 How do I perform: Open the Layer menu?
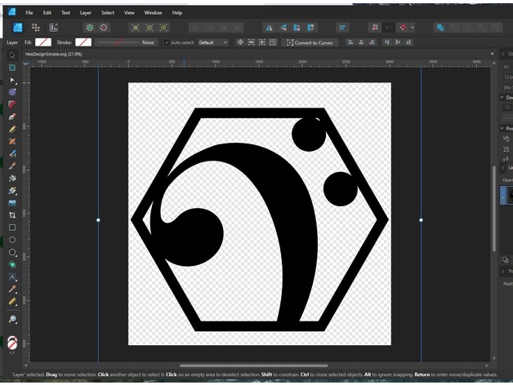point(86,13)
